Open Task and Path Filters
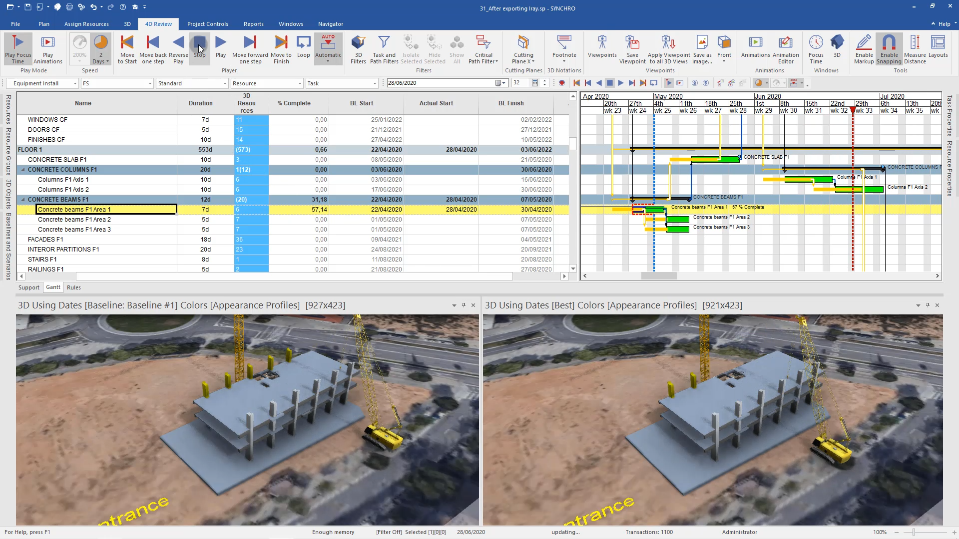This screenshot has width=959, height=539. [384, 49]
